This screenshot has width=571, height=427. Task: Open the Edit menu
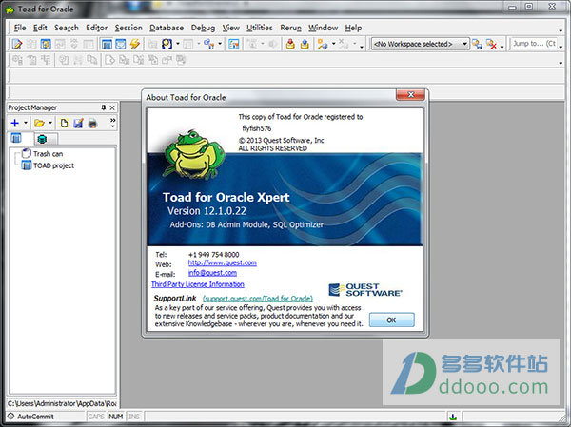40,28
